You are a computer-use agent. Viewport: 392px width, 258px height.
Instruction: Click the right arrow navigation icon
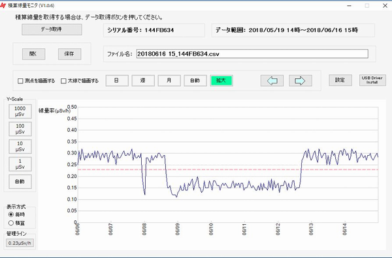click(x=301, y=81)
